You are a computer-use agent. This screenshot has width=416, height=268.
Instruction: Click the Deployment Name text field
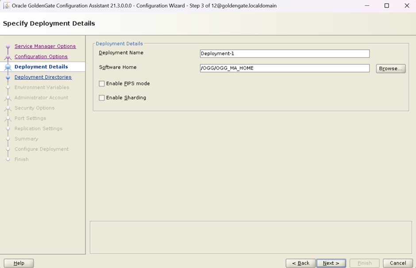click(284, 54)
